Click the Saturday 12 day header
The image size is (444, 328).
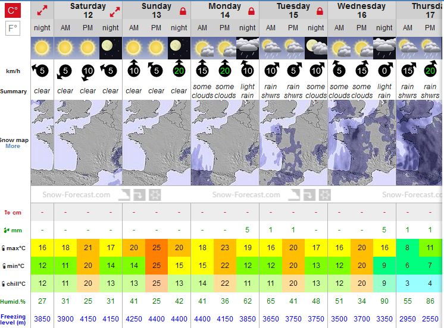pos(87,11)
